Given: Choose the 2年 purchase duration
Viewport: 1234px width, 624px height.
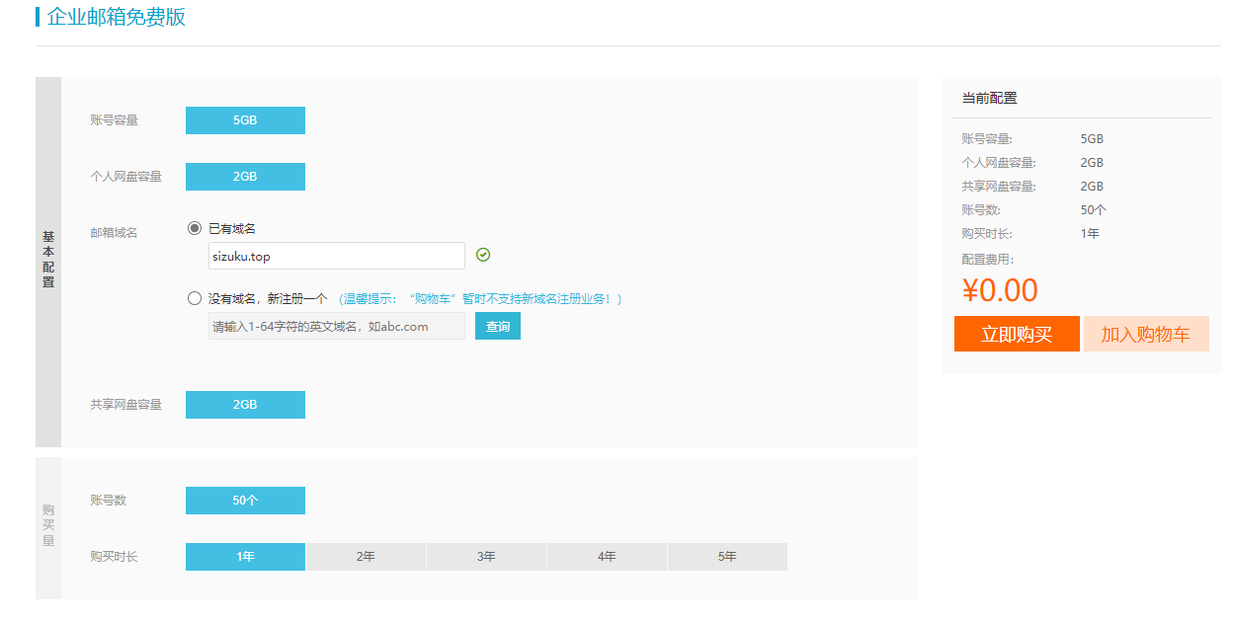Looking at the screenshot, I should click(x=366, y=557).
